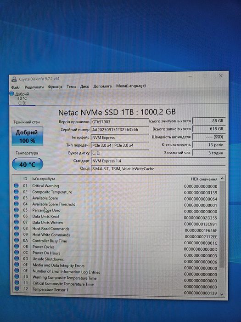The height and width of the screenshot is (322, 241).
Task: Click the serial number field AA20250915IT32563566
Action: (x=120, y=130)
